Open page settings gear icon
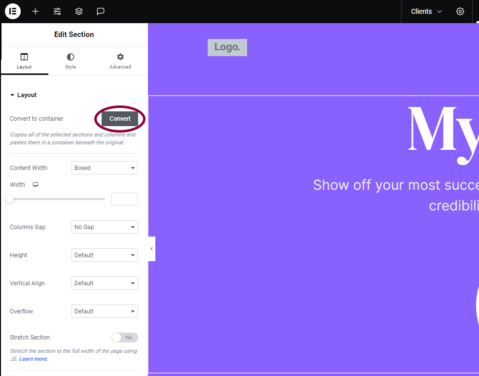The height and width of the screenshot is (376, 479). 460,11
